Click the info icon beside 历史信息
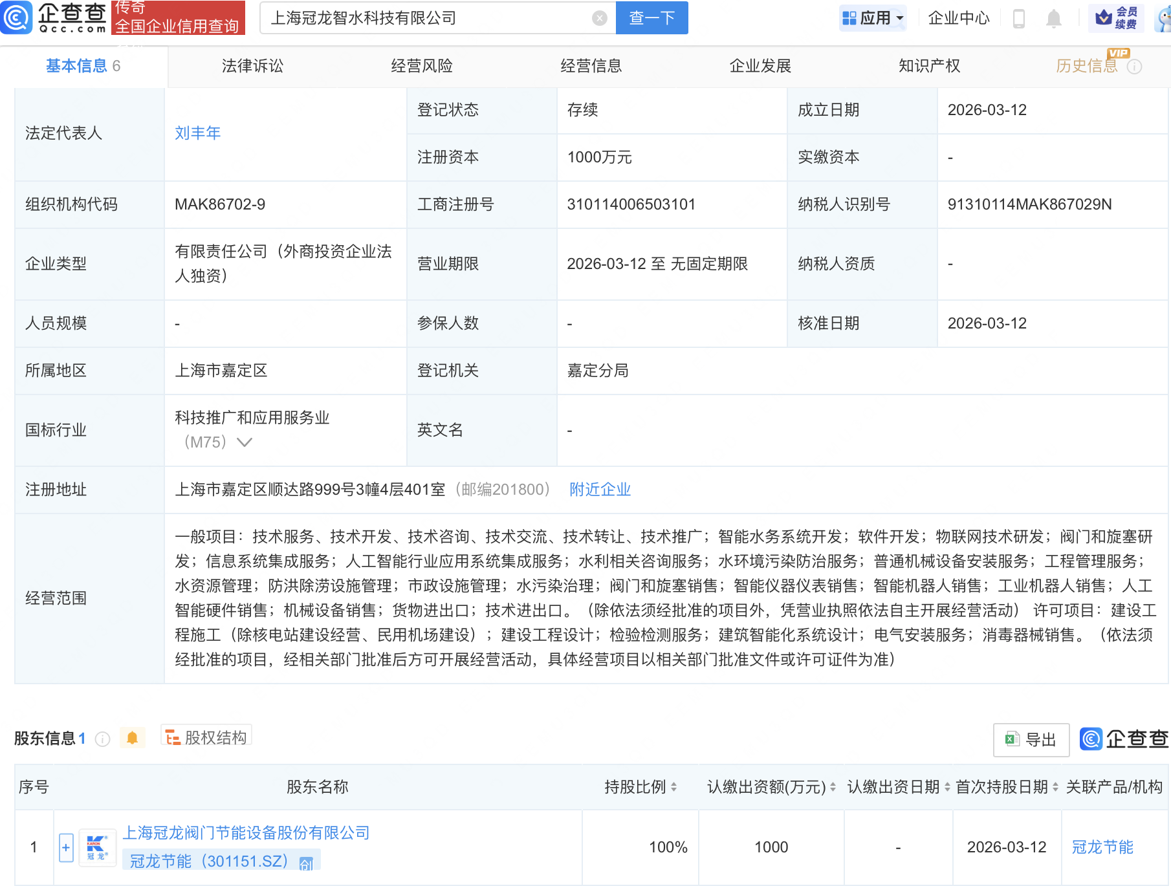This screenshot has height=886, width=1171. click(1135, 67)
